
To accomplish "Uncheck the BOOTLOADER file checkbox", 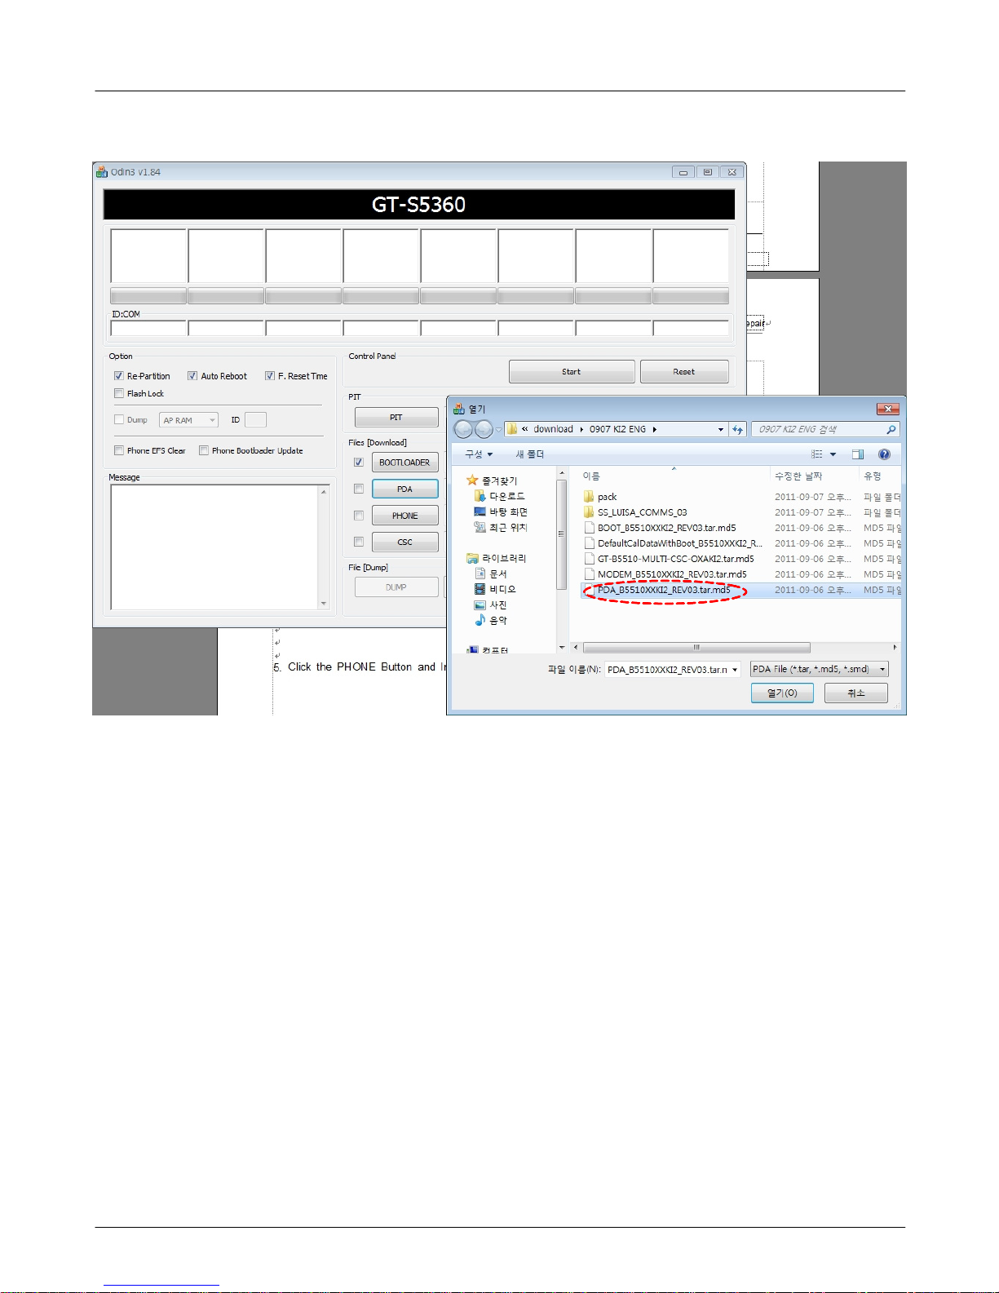I will pyautogui.click(x=359, y=463).
